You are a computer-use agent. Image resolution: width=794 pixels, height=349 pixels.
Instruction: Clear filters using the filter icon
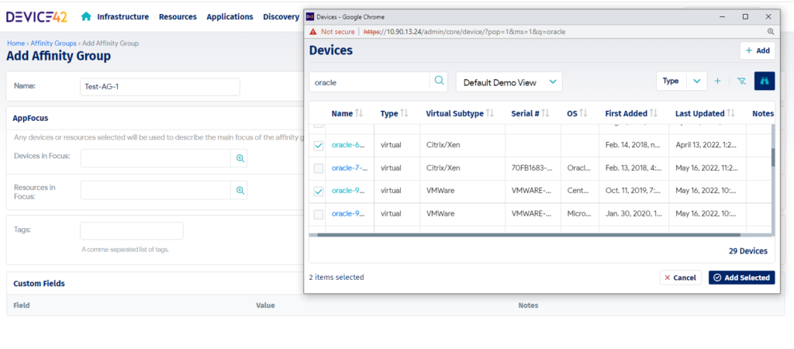pos(741,81)
